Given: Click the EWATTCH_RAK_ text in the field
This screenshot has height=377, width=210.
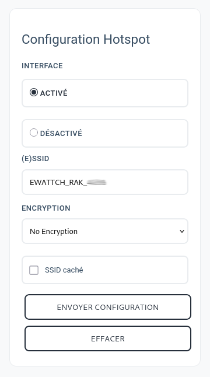Looking at the screenshot, I should tap(58, 183).
